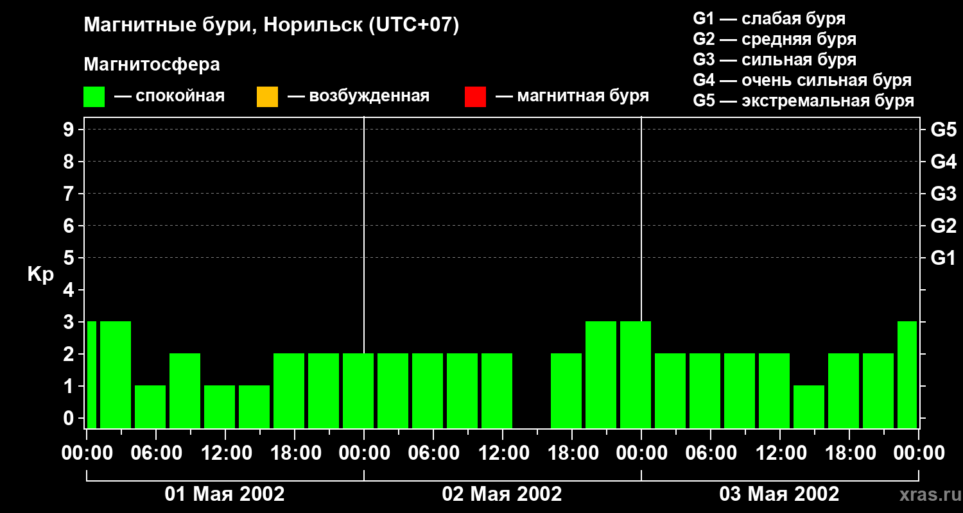Click the '— магнитная буря' legend label
The height and width of the screenshot is (513, 963).
click(573, 97)
